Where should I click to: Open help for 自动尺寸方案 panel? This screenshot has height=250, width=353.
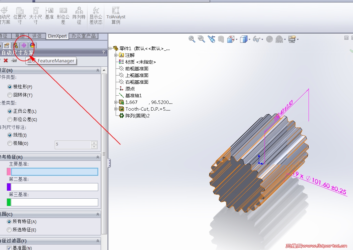[x=104, y=53]
